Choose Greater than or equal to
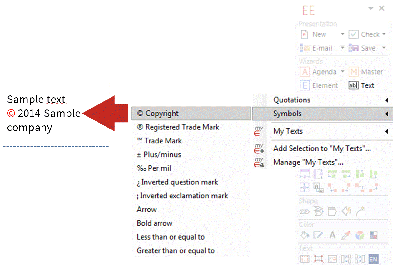The height and width of the screenshot is (267, 397). click(191, 251)
